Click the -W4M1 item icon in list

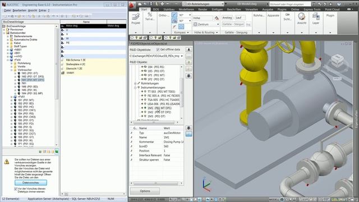tap(63, 73)
